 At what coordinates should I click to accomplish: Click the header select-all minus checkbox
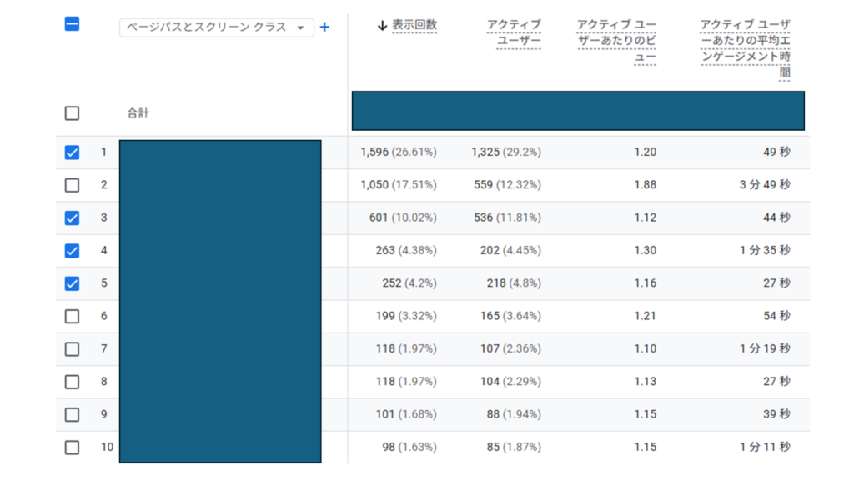click(72, 24)
